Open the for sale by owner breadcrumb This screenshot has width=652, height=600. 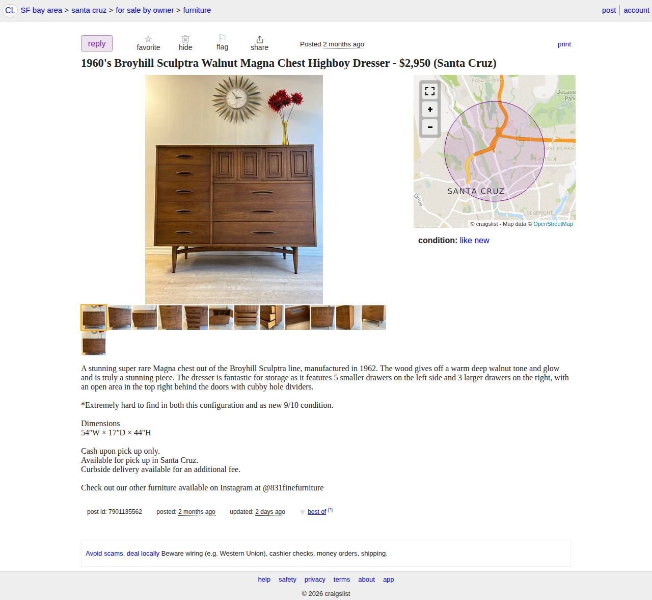tap(145, 10)
